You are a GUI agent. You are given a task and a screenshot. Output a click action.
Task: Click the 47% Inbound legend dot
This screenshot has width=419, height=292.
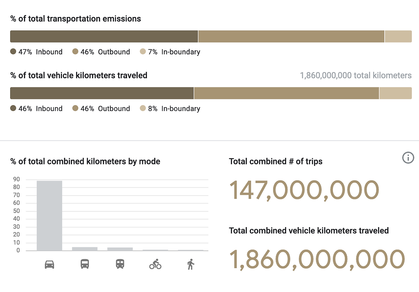(13, 52)
